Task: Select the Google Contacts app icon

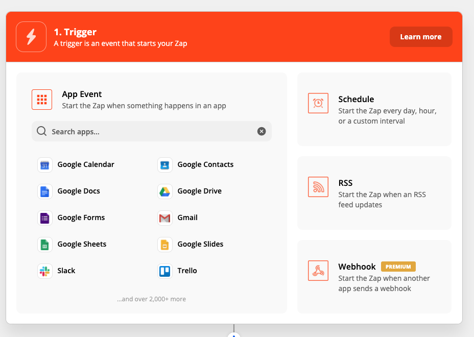Action: click(164, 164)
